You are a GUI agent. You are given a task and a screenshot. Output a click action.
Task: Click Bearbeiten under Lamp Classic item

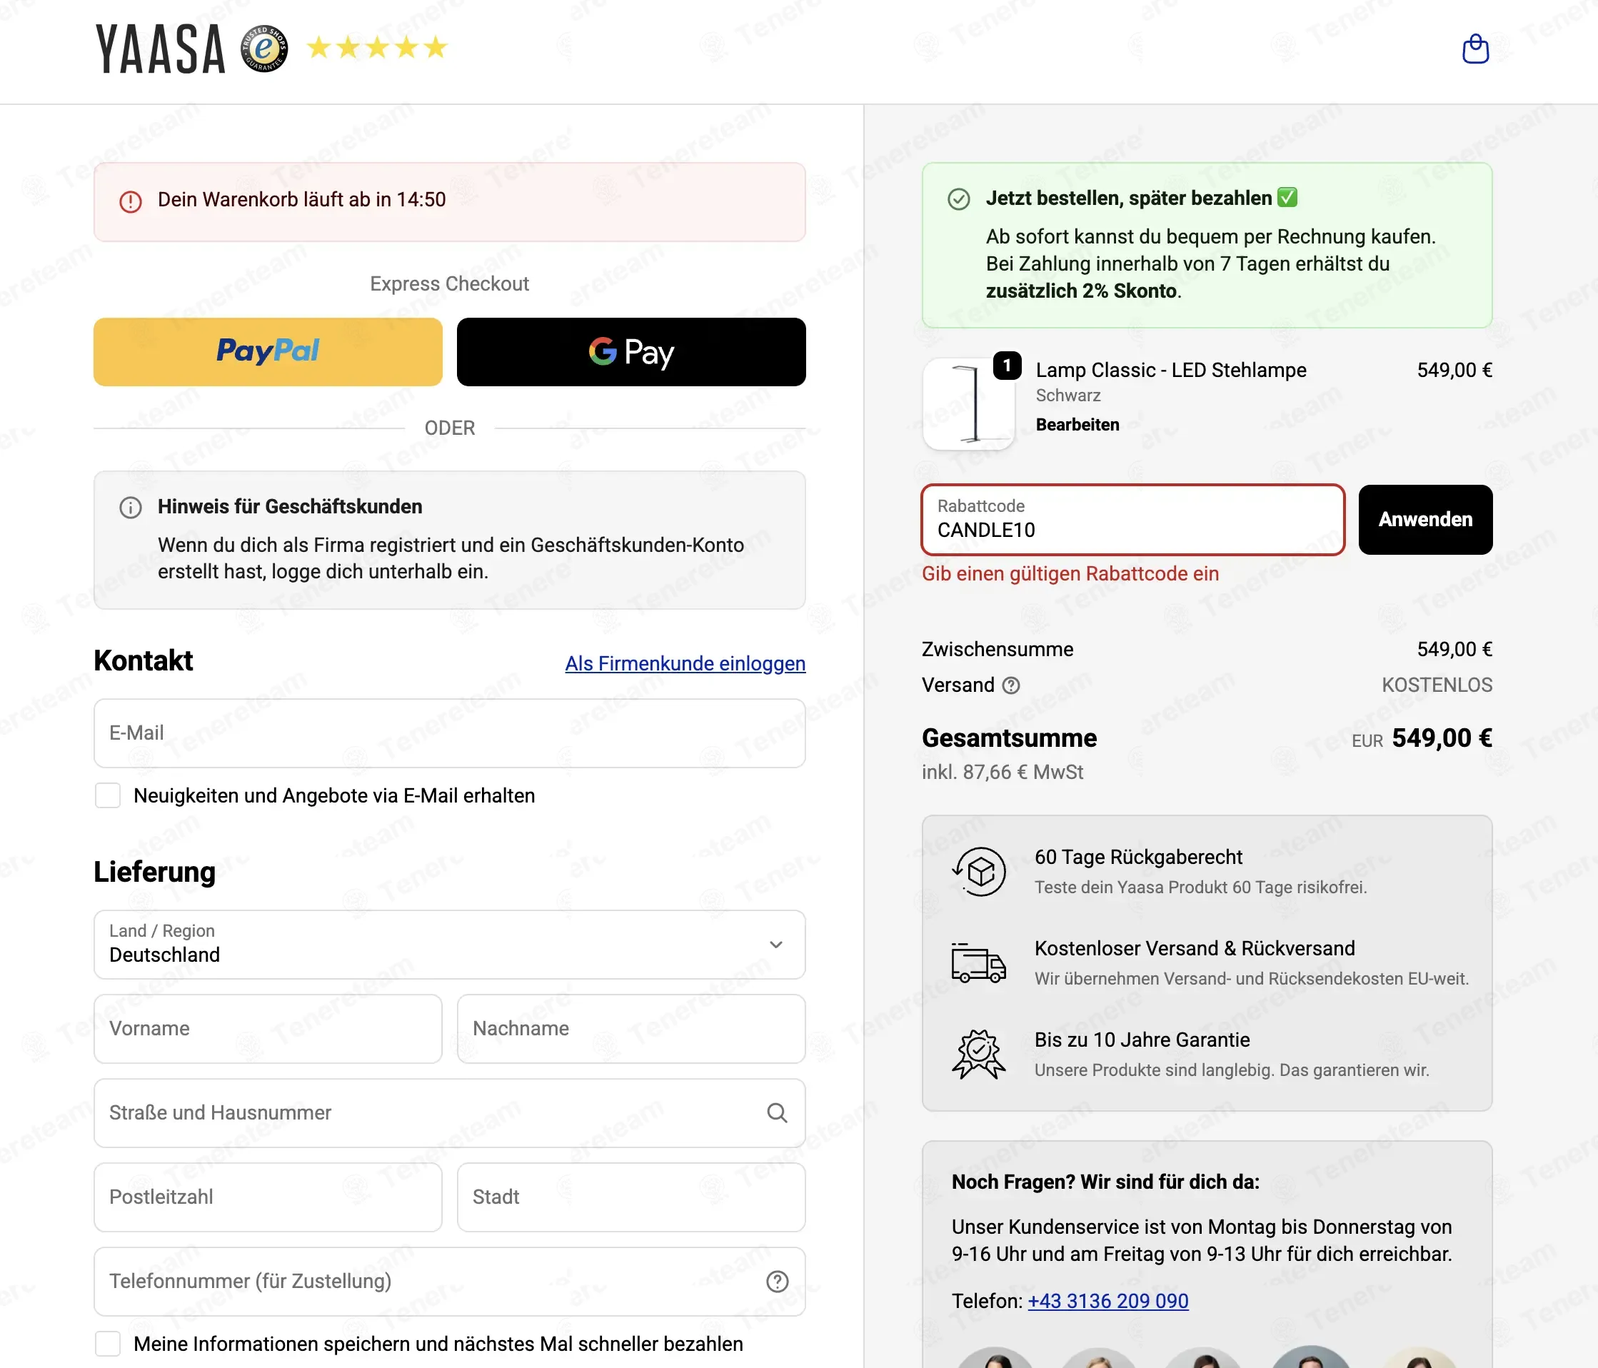[x=1077, y=425]
